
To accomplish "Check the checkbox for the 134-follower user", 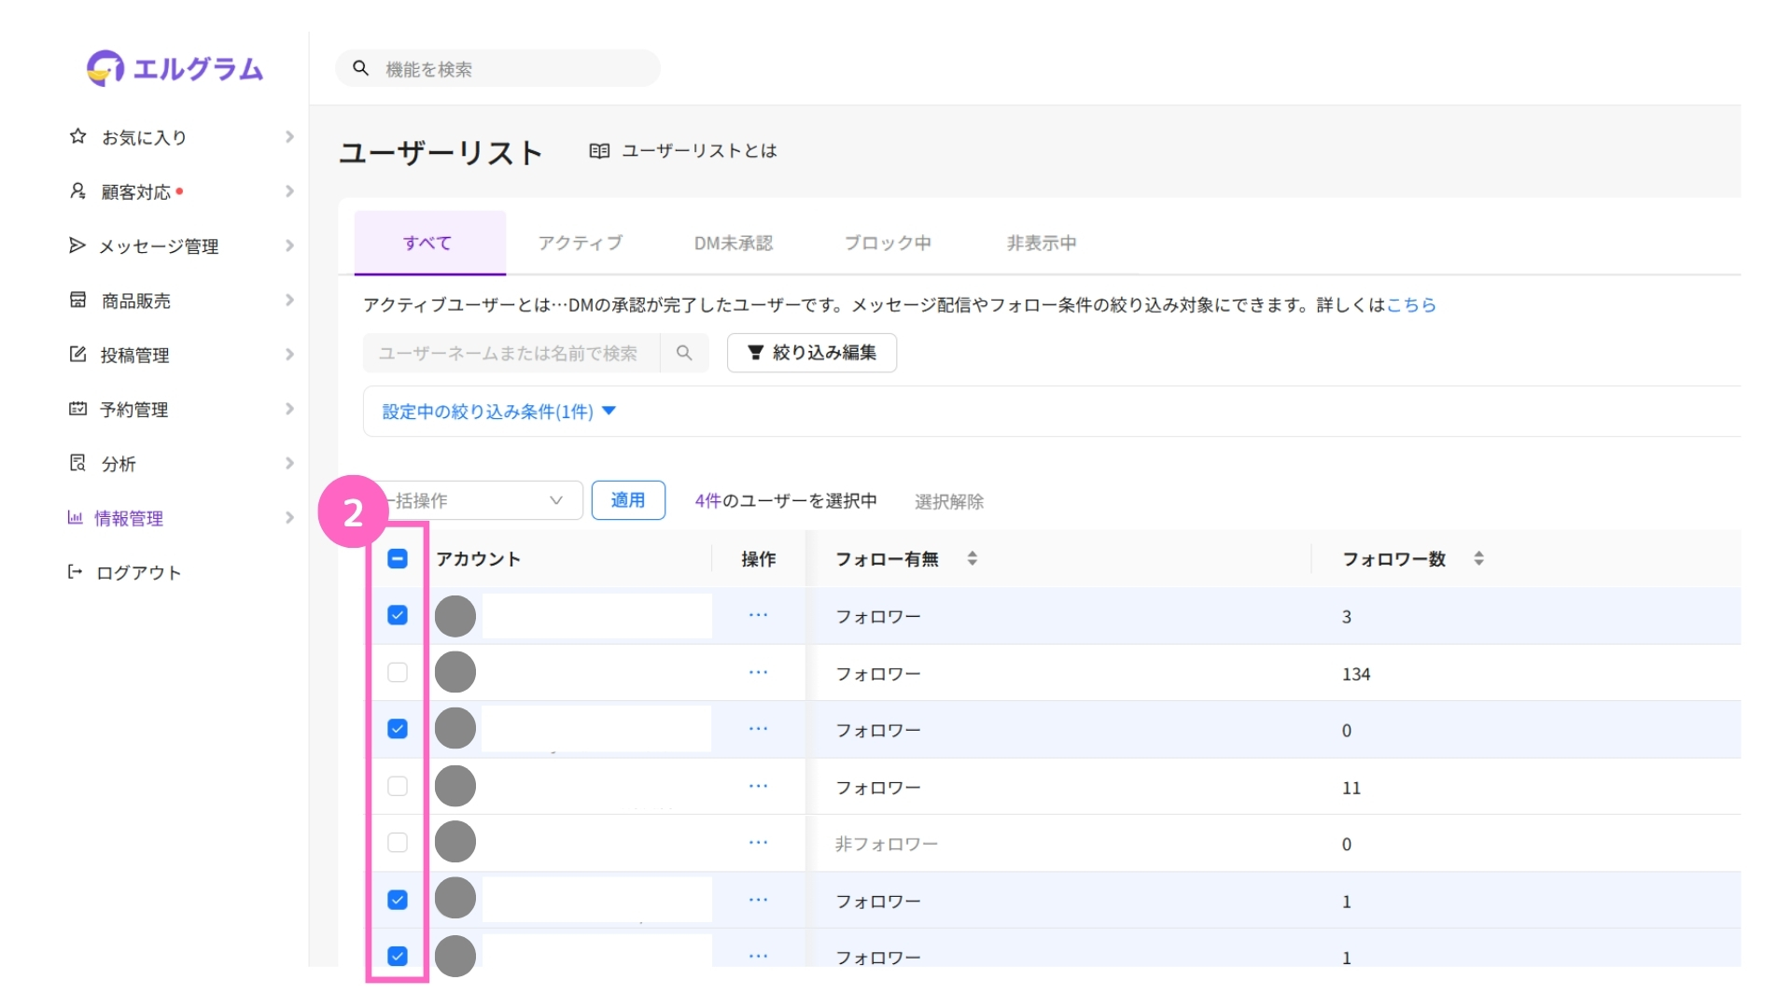I will [x=398, y=673].
